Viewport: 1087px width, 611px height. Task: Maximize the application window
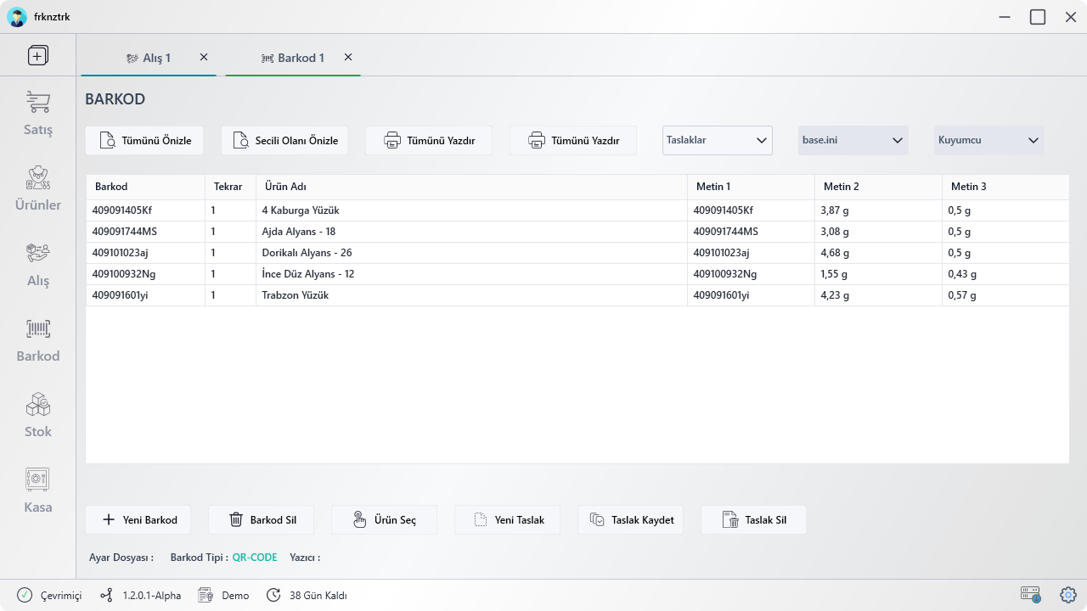[x=1038, y=17]
